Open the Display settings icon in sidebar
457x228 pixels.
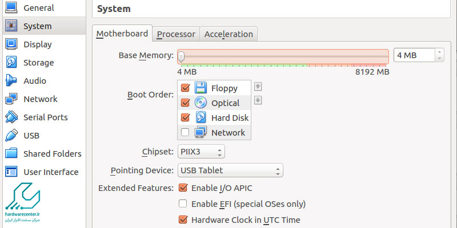(x=11, y=44)
